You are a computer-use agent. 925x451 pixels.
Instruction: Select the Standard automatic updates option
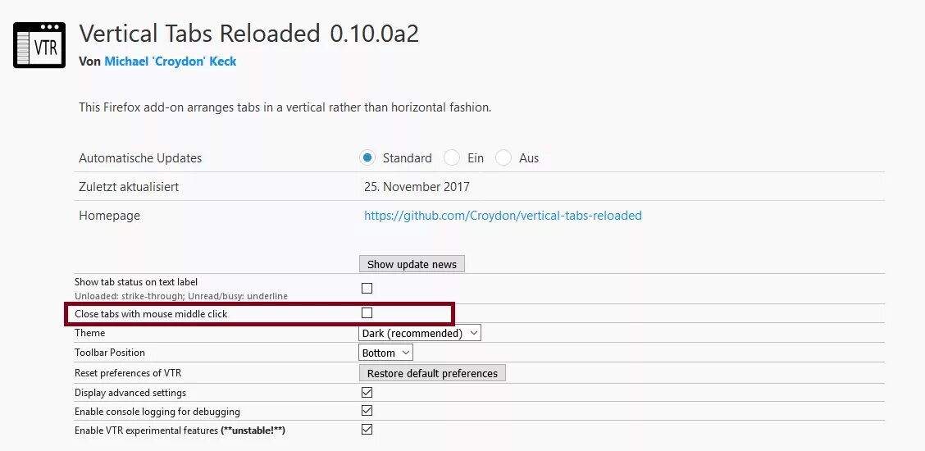click(x=367, y=158)
